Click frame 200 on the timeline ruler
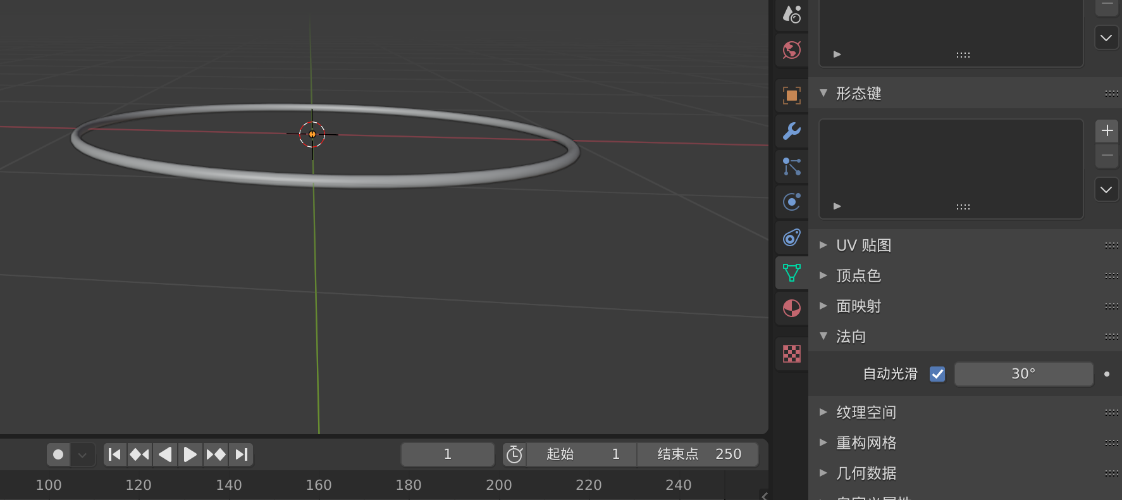The image size is (1122, 500). click(x=499, y=485)
